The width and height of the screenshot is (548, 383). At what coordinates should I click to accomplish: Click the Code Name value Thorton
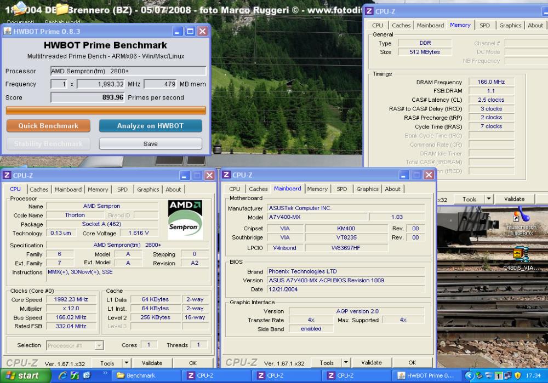pos(75,215)
